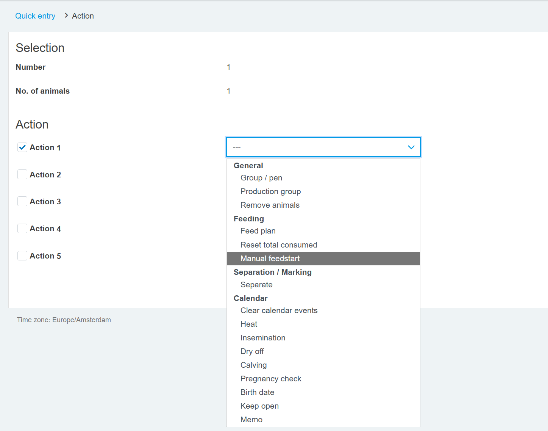Enable the Action 2 checkbox

(22, 174)
